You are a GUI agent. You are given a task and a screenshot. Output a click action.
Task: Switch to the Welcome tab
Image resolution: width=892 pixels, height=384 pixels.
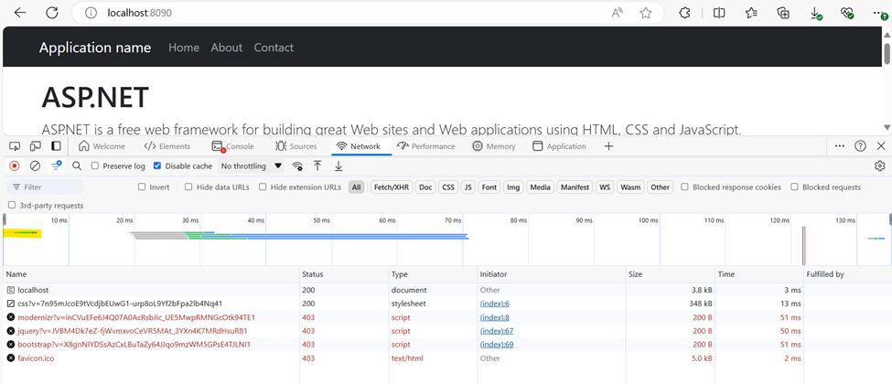[x=102, y=146]
